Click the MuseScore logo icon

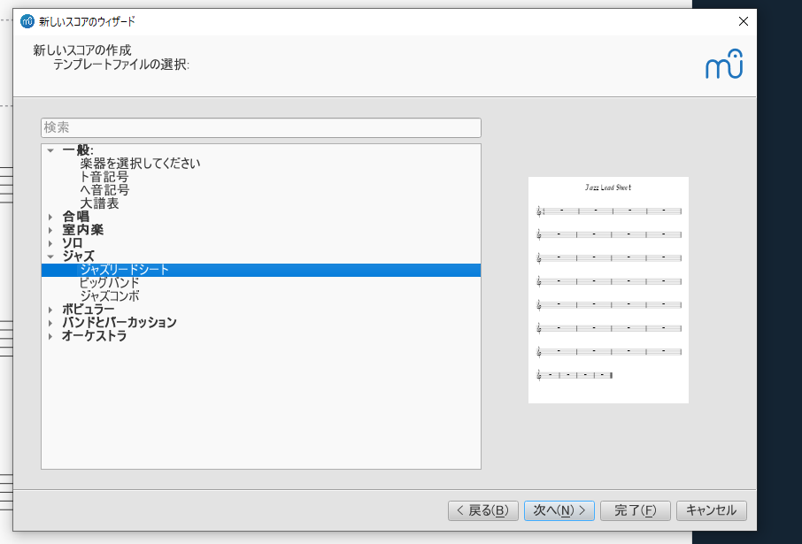point(724,64)
